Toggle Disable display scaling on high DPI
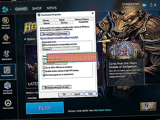 pos(44,71)
